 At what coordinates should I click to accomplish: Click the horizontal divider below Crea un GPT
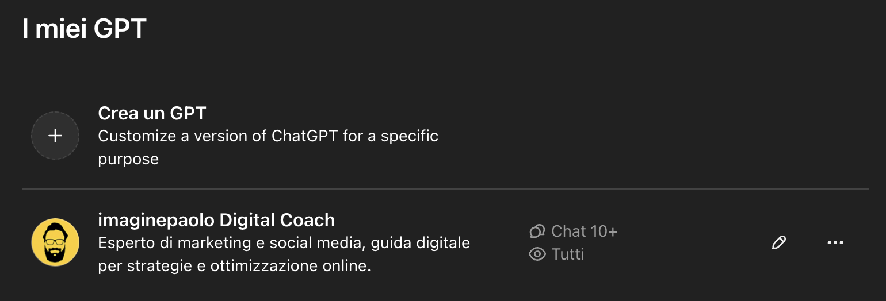(445, 189)
